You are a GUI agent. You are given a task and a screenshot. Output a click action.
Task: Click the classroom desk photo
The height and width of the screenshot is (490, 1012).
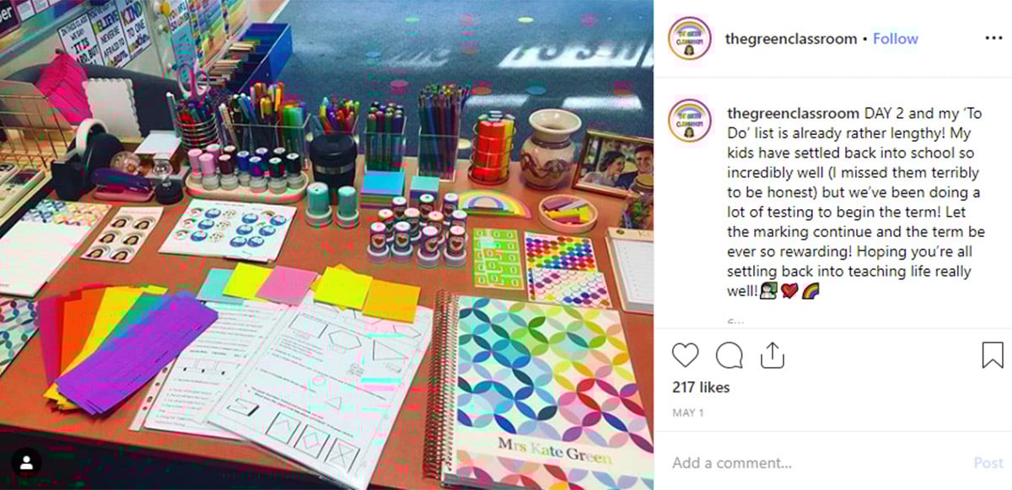click(327, 245)
